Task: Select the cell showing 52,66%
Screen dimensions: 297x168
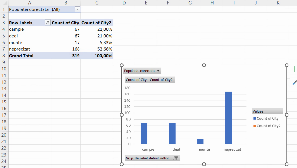Action: (97, 49)
